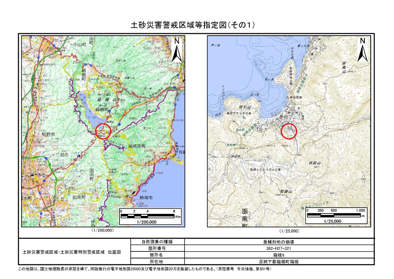
Task: Click the north arrow on the 1/25,000 map
Action: (362, 49)
